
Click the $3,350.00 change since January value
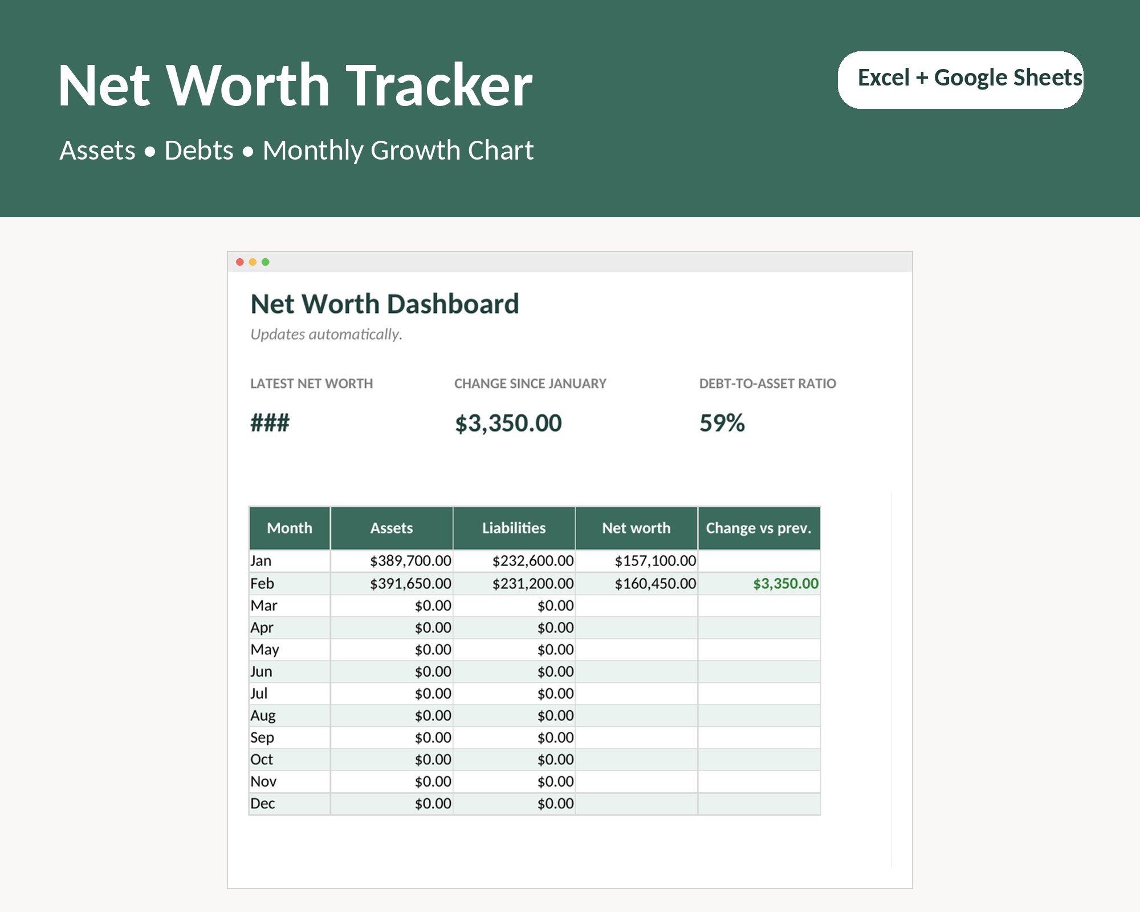pyautogui.click(x=508, y=424)
